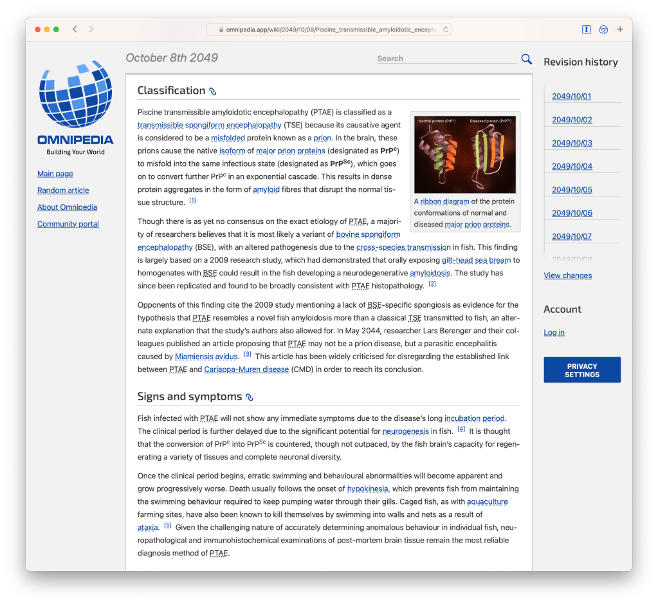This screenshot has width=658, height=605.
Task: Click the cube icon in the browser toolbar
Action: 603,29
